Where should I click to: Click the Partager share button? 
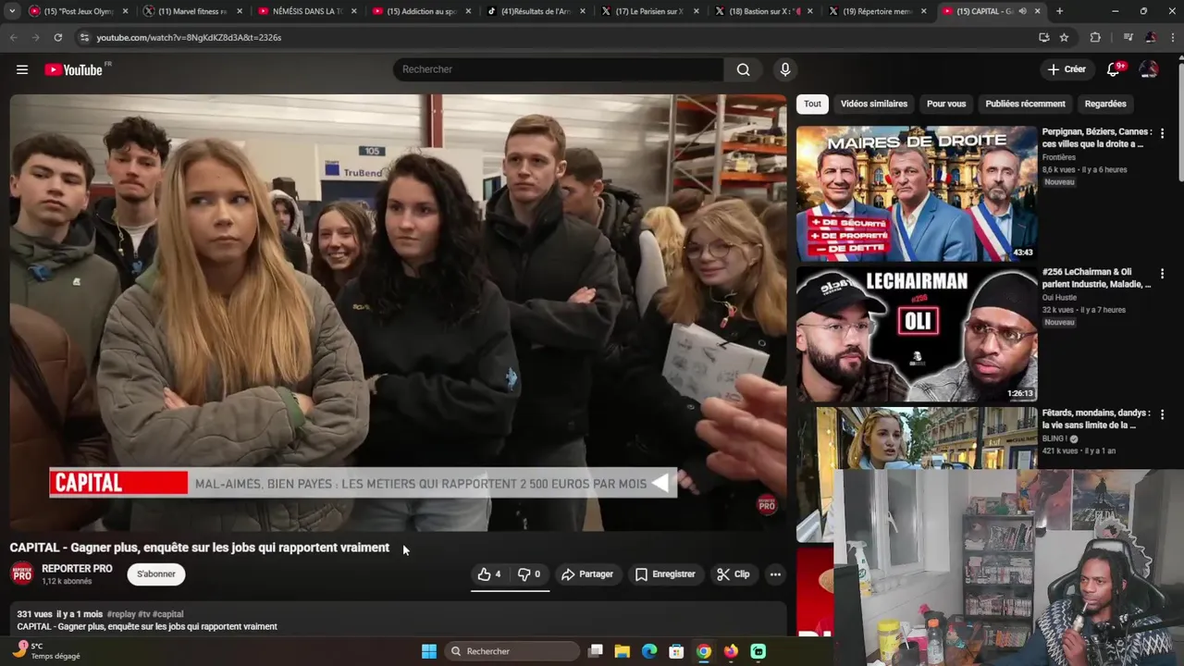587,574
